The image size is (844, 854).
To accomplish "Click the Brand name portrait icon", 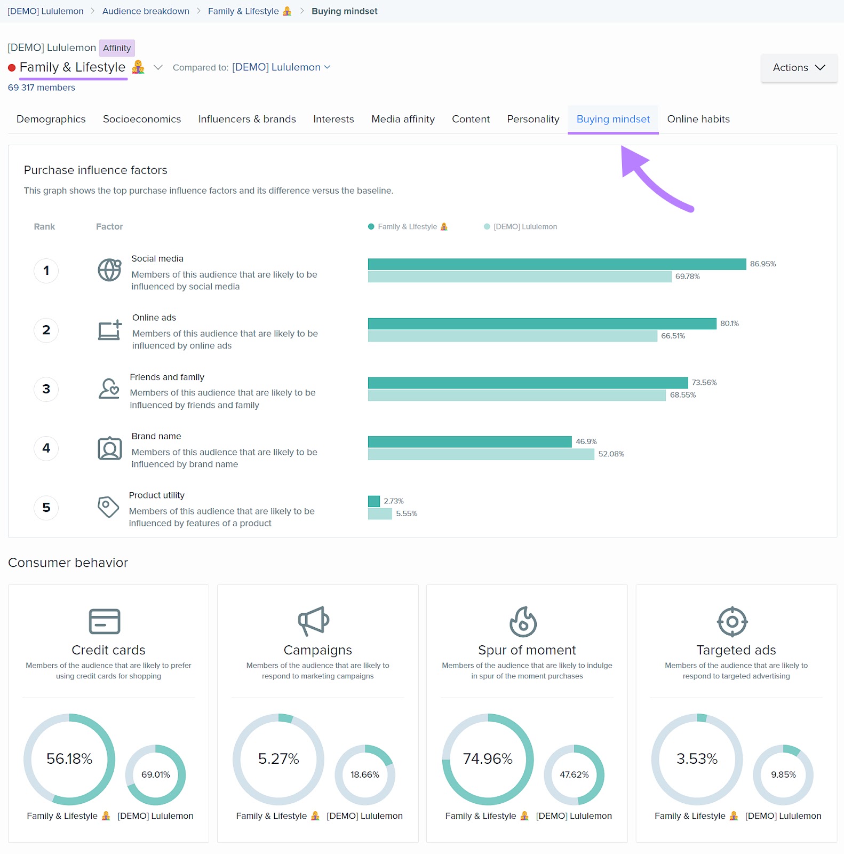I will 109,448.
